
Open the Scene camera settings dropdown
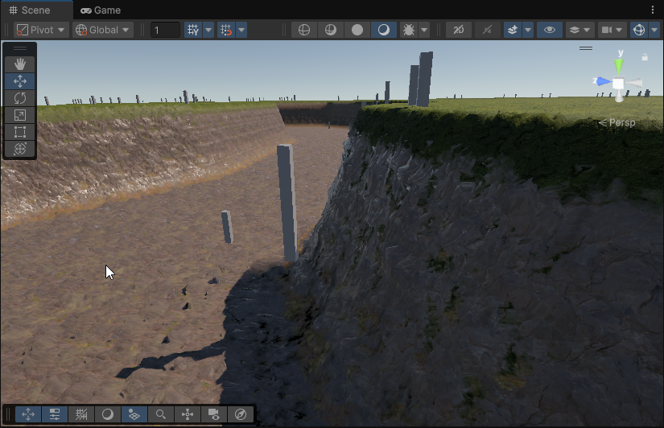(x=612, y=30)
